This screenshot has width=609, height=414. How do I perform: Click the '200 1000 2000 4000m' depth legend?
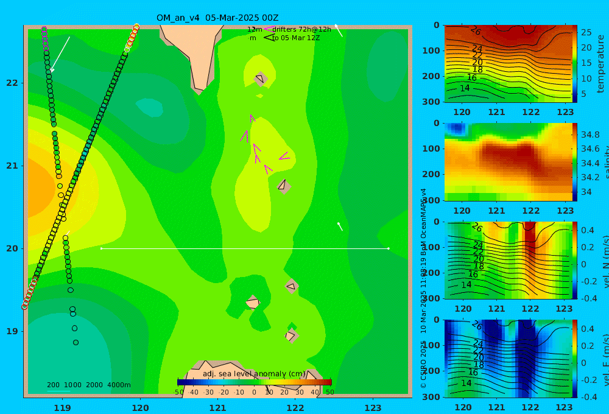[x=89, y=385]
